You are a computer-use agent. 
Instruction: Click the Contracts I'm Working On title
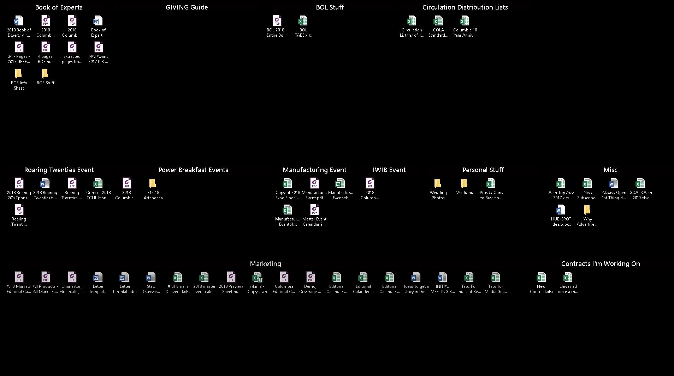[x=601, y=263]
